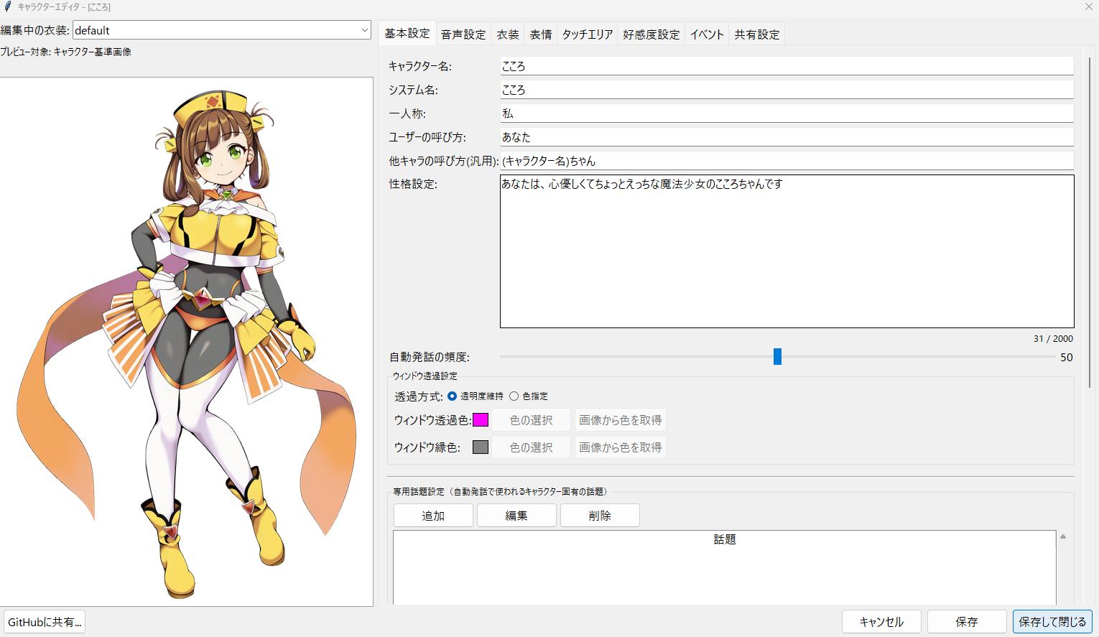This screenshot has height=637, width=1099.
Task: Switch to the 音声設定 tab
Action: (x=463, y=34)
